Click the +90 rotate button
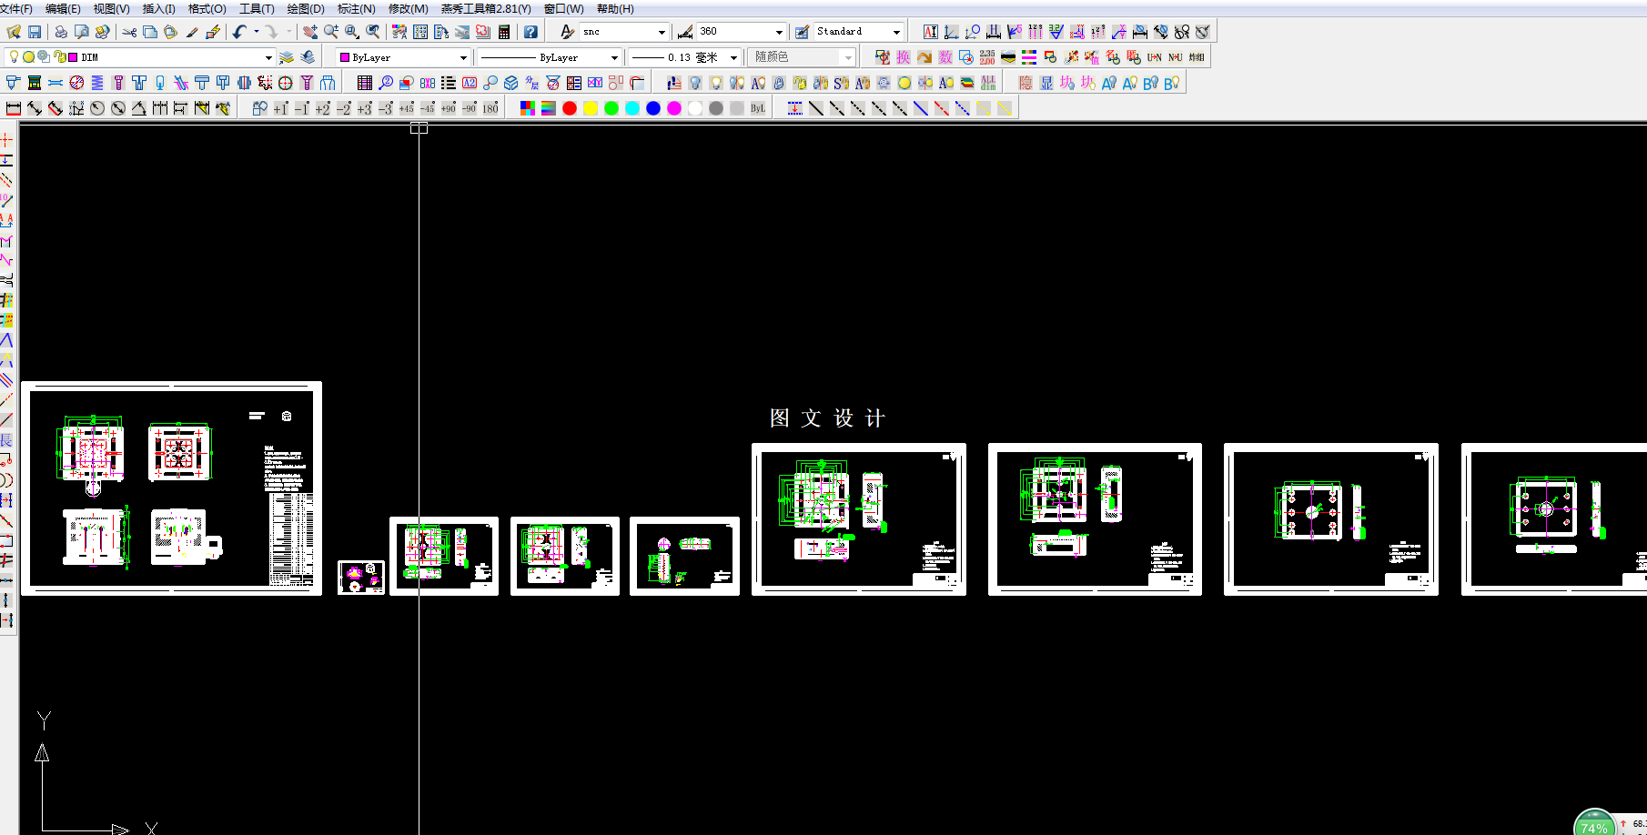Viewport: 1647px width, 835px height. (448, 108)
